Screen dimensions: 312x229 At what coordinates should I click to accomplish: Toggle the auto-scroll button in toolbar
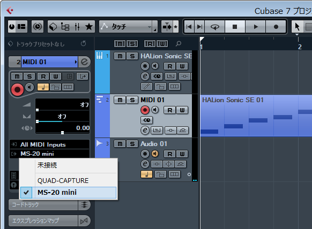pyautogui.click(x=167, y=26)
